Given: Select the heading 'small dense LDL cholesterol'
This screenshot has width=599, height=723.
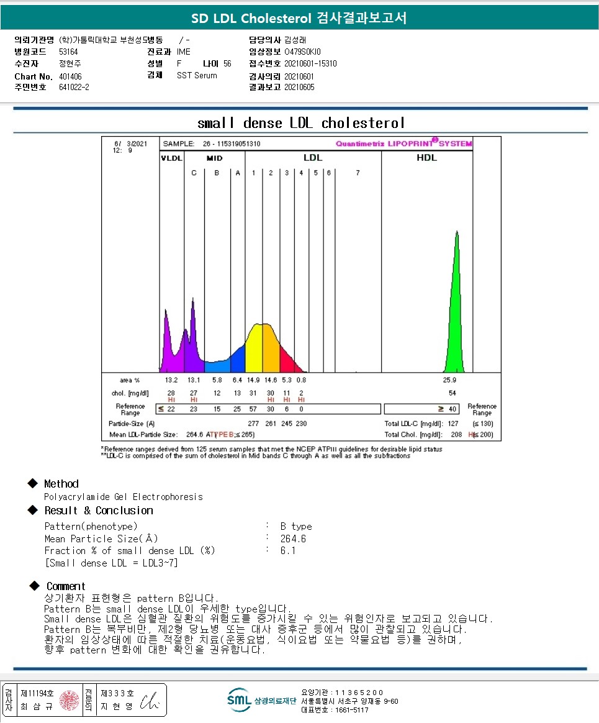Looking at the screenshot, I should (x=301, y=123).
